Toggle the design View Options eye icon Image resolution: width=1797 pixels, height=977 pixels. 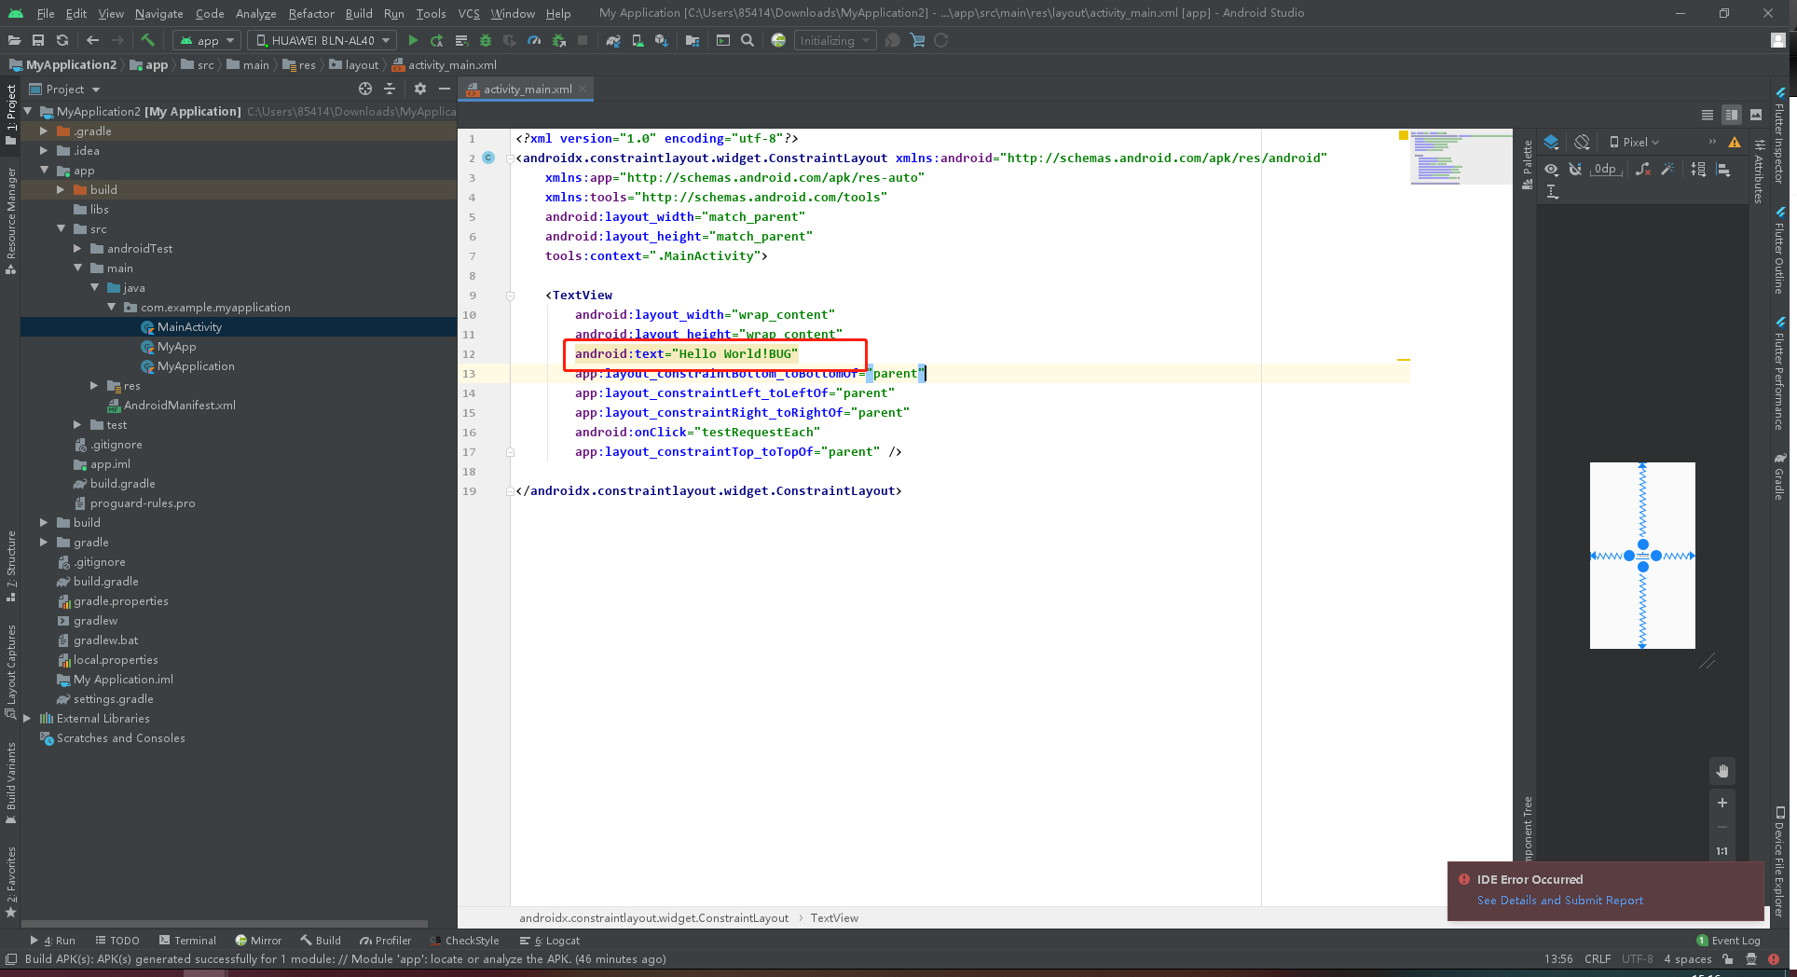coord(1551,169)
